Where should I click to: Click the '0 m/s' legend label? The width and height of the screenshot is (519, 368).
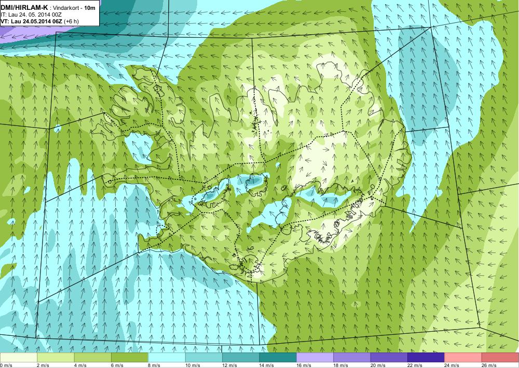point(6,365)
